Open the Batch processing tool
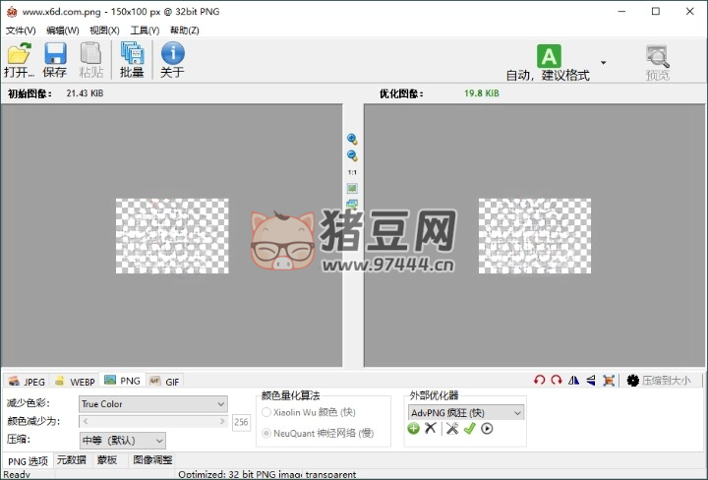Screen dimensions: 708x480 click(132, 59)
